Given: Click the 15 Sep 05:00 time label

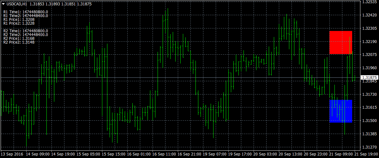Looking at the screenshot, I should [88, 154].
